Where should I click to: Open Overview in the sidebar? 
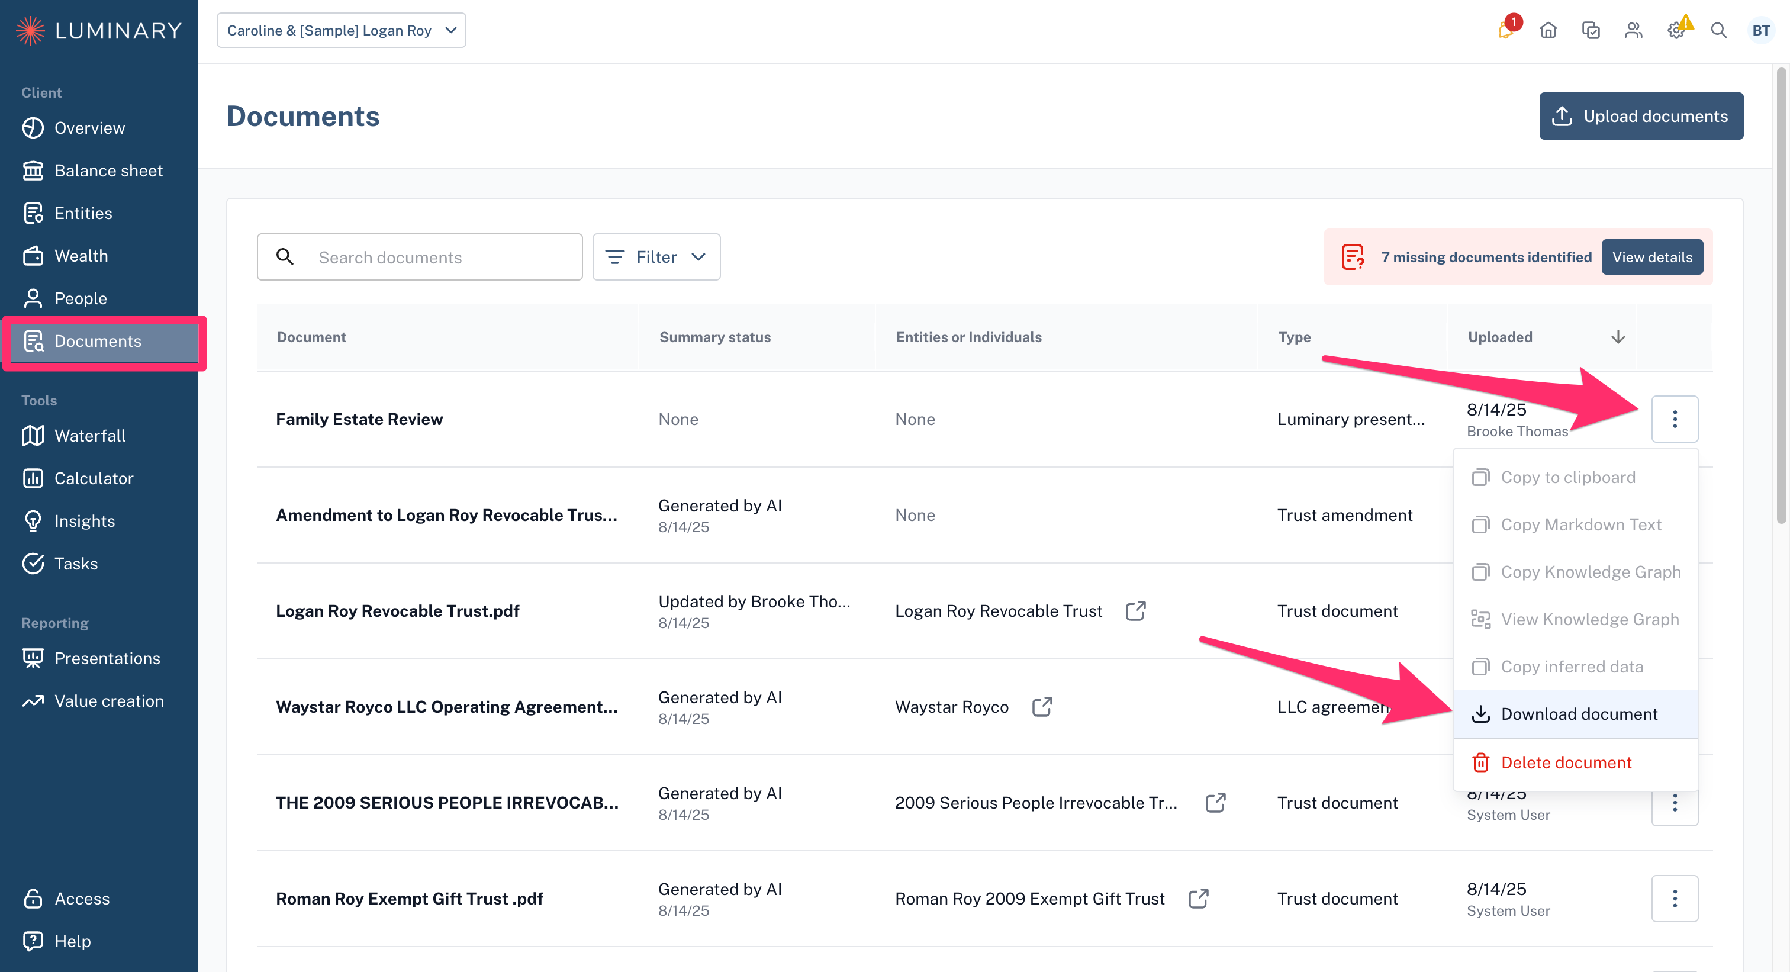click(x=99, y=128)
